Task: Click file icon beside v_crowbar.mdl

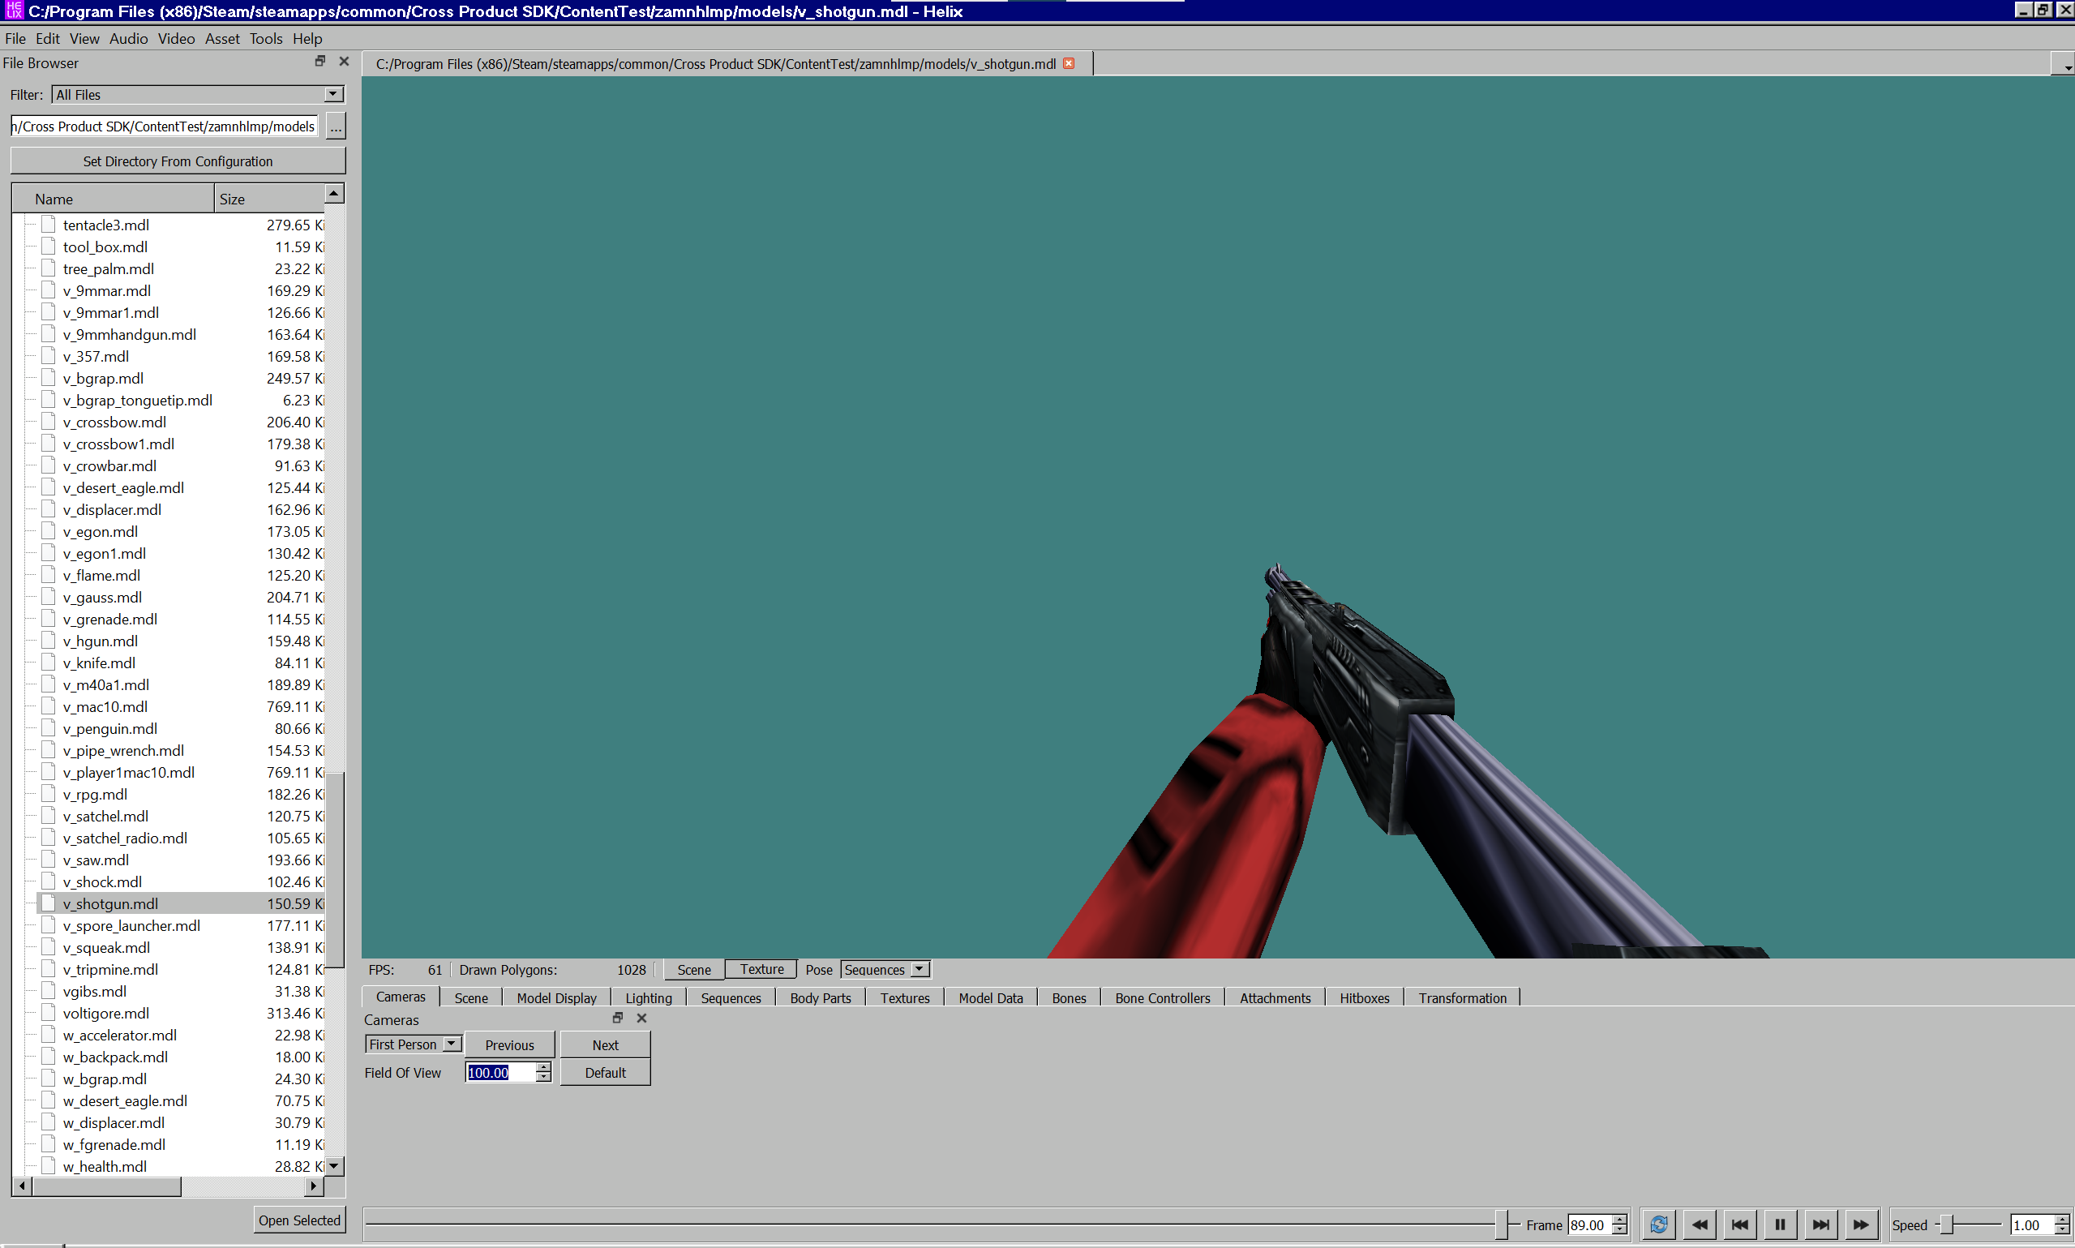Action: (x=49, y=465)
